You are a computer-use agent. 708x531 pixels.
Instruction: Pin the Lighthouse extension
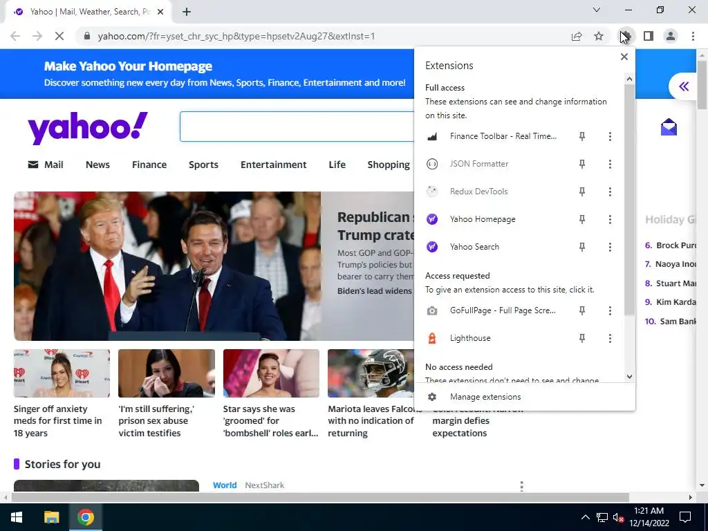pyautogui.click(x=582, y=338)
